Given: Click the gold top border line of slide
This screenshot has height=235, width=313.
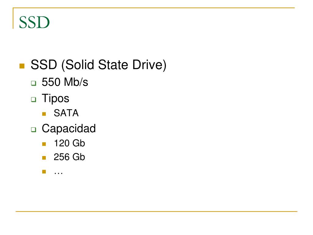Looking at the screenshot, I should 154,8.
